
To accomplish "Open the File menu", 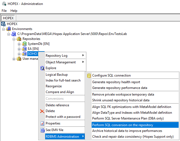I will point(4,11).
